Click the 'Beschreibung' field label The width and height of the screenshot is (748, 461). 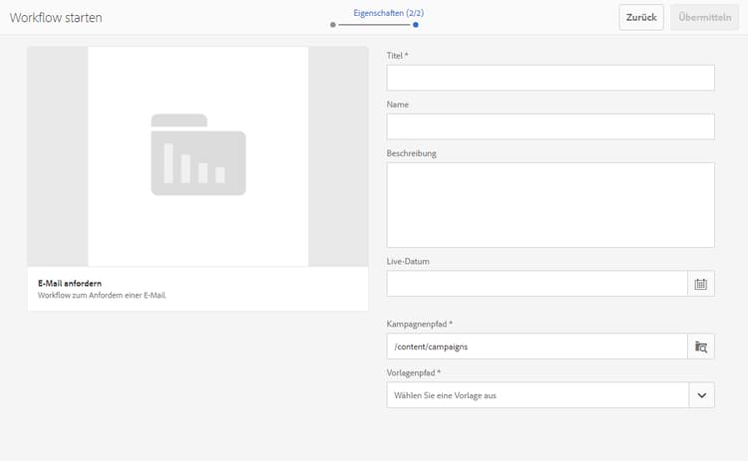click(412, 153)
